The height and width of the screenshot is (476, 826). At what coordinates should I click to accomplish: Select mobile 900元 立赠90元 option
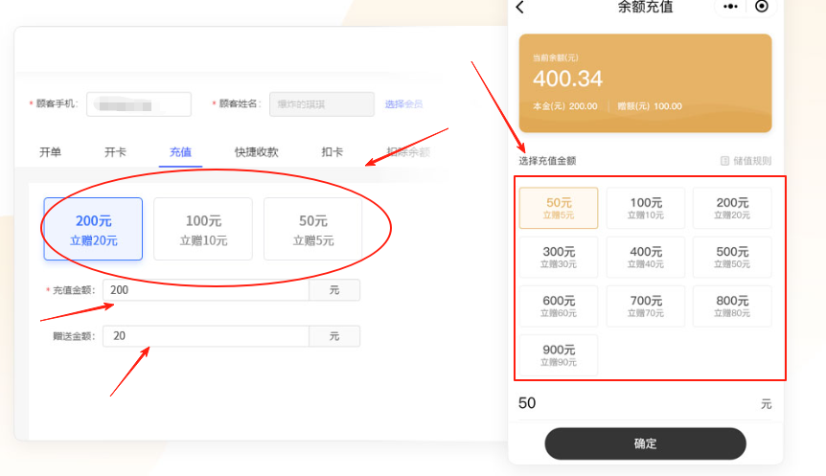pyautogui.click(x=559, y=355)
